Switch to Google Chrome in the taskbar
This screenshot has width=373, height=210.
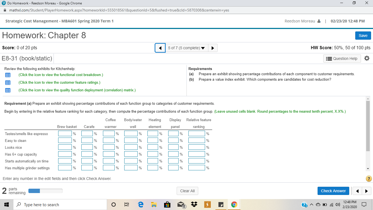tap(234, 205)
